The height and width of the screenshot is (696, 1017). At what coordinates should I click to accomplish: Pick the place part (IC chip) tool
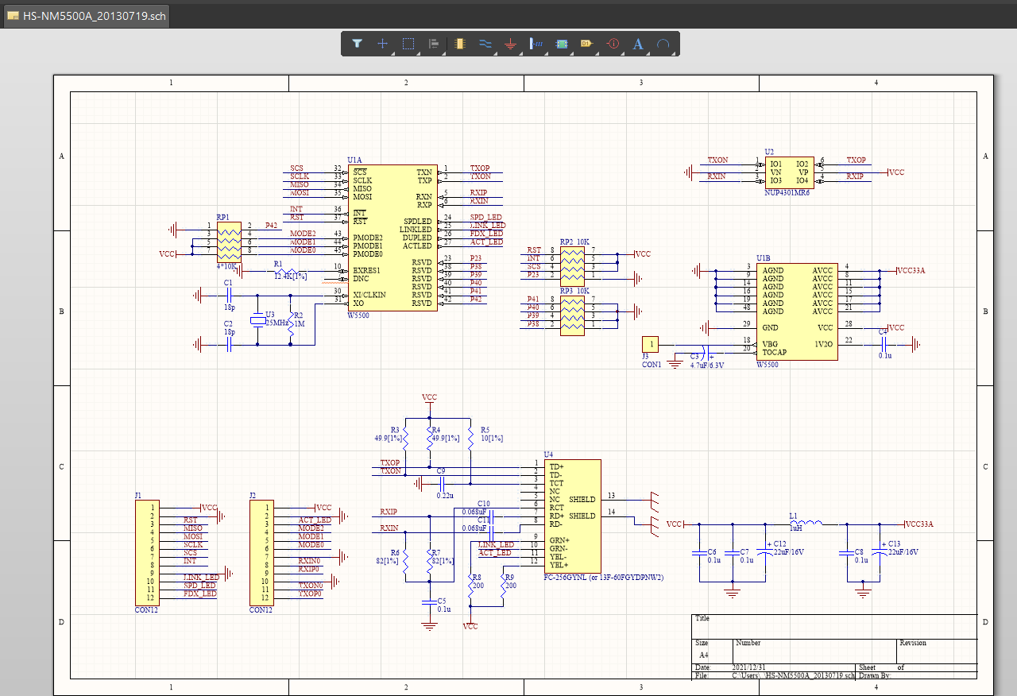459,44
